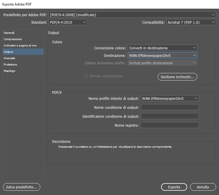Click the Gestione inchiostri button
This screenshot has height=195, width=219.
[x=177, y=77]
